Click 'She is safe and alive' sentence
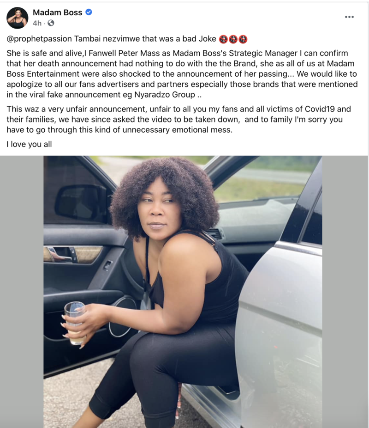Viewport: 369px width, 428px height. click(x=44, y=53)
